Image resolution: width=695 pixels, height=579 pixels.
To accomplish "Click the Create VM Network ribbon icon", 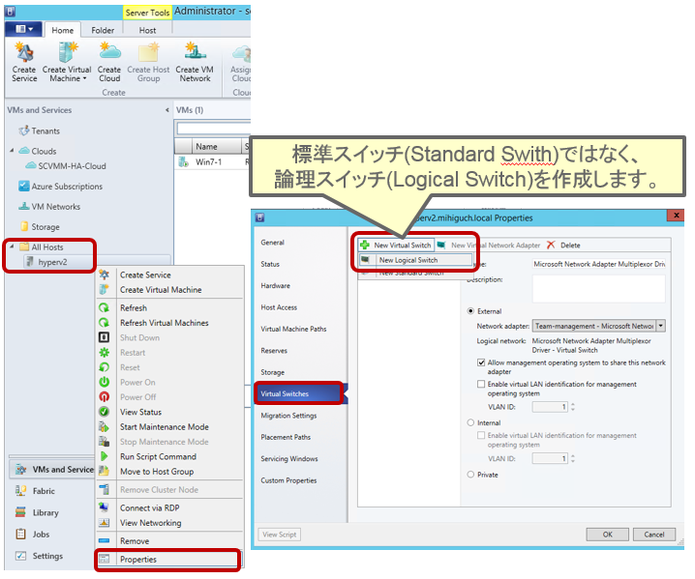I will point(195,51).
